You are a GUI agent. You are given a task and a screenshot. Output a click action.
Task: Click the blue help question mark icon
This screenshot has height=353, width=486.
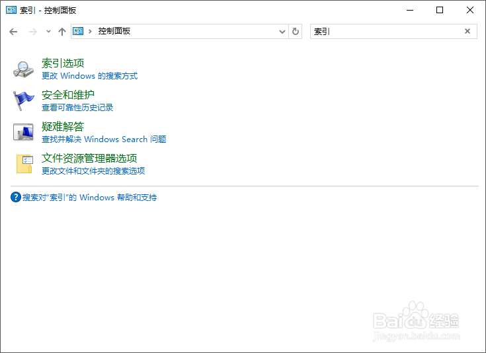pyautogui.click(x=16, y=197)
